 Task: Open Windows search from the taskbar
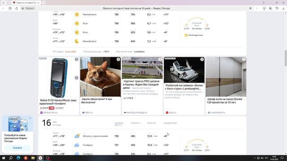[x=11, y=158]
